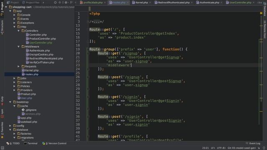This screenshot has width=267, height=150.
Task: Switch to UserController.php editor tab
Action: 240,2
